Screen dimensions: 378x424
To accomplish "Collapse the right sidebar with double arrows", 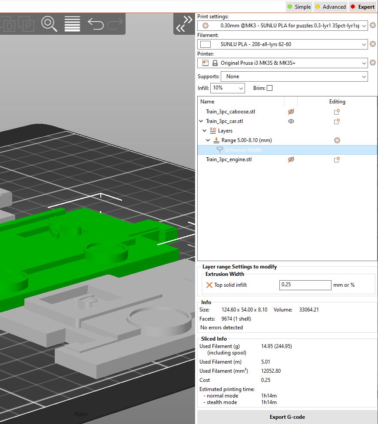I will pyautogui.click(x=184, y=25).
